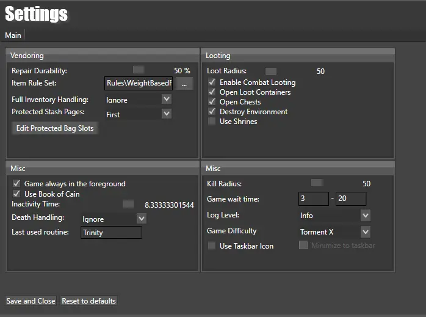Image resolution: width=426 pixels, height=317 pixels.
Task: Toggle the Destroy Environment checkbox
Action: click(x=212, y=112)
